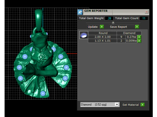Click the Total Gem Count label
The width and height of the screenshot is (157, 117).
pos(127,18)
